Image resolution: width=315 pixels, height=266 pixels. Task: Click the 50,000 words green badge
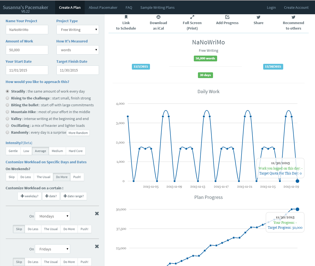tap(205, 58)
